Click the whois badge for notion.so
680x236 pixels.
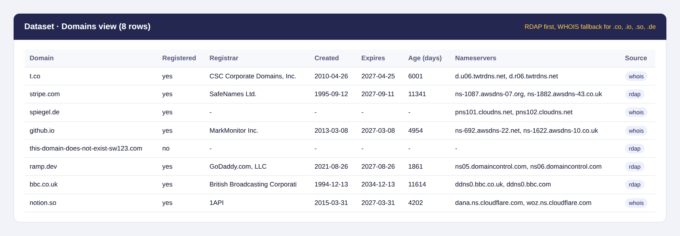click(636, 203)
